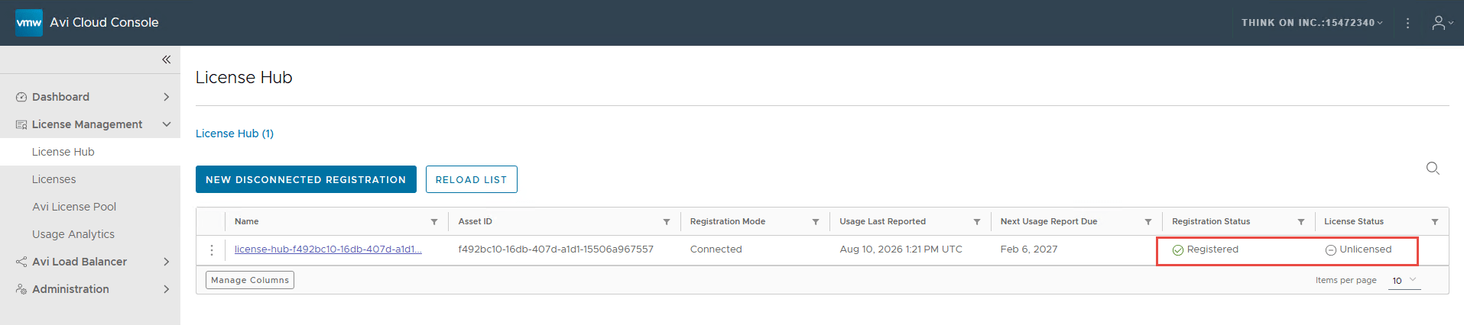Collapse the sidebar with double-chevron icon
Image resolution: width=1464 pixels, height=325 pixels.
tap(166, 60)
